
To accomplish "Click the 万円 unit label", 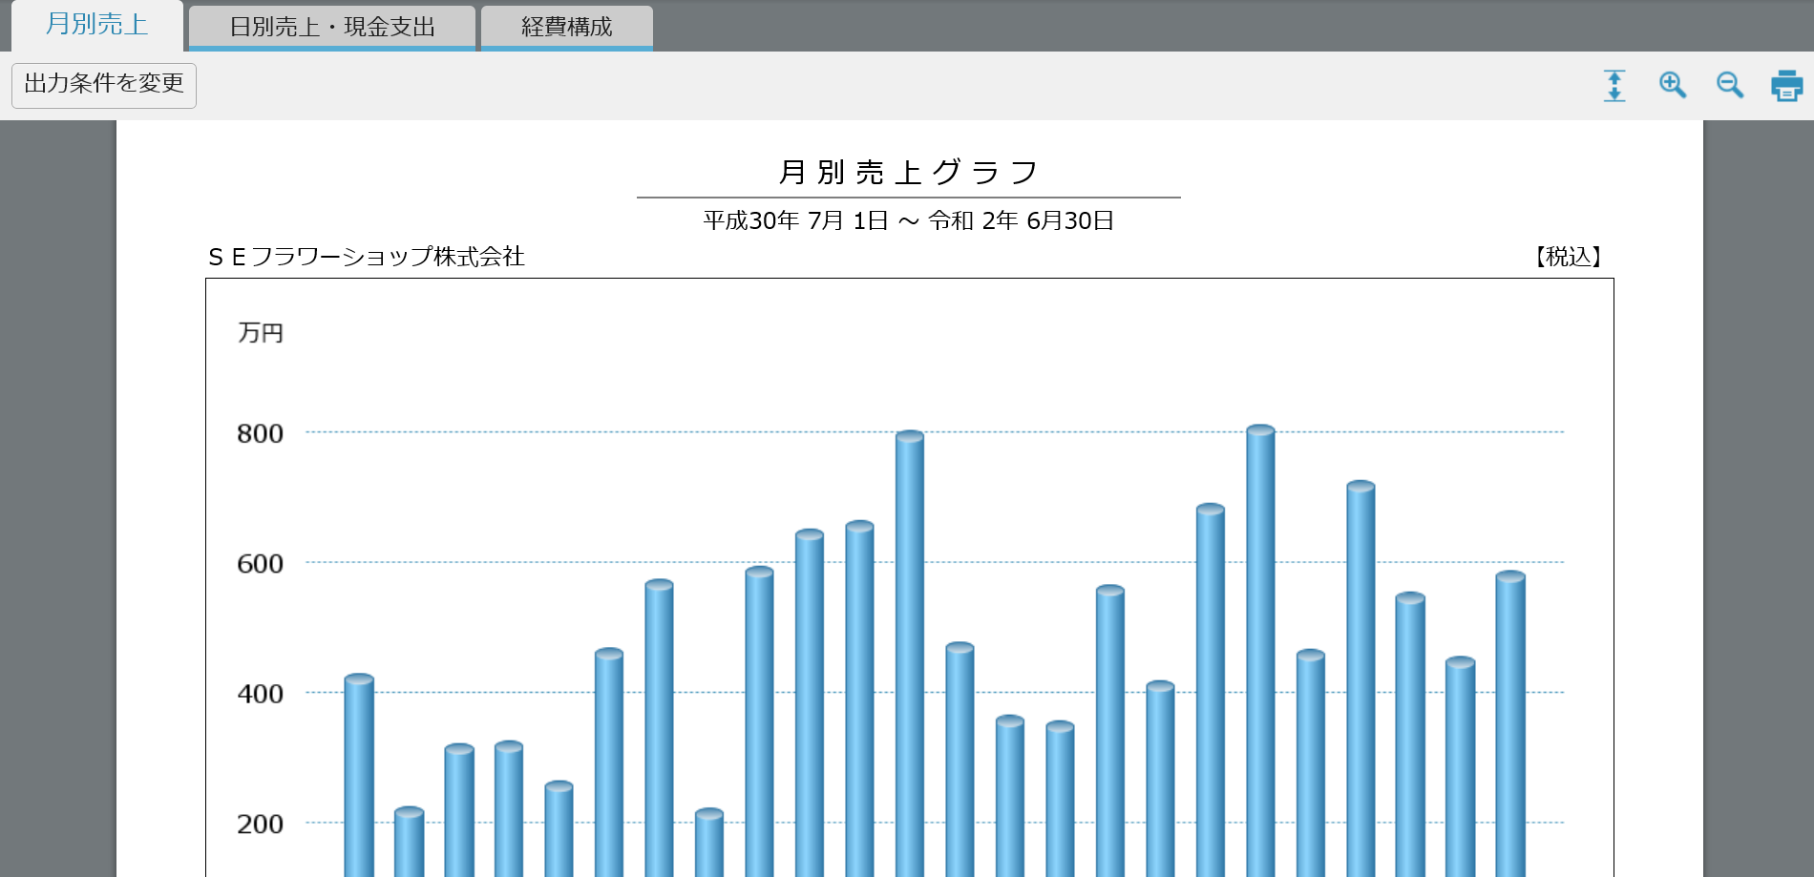I will pos(261,333).
